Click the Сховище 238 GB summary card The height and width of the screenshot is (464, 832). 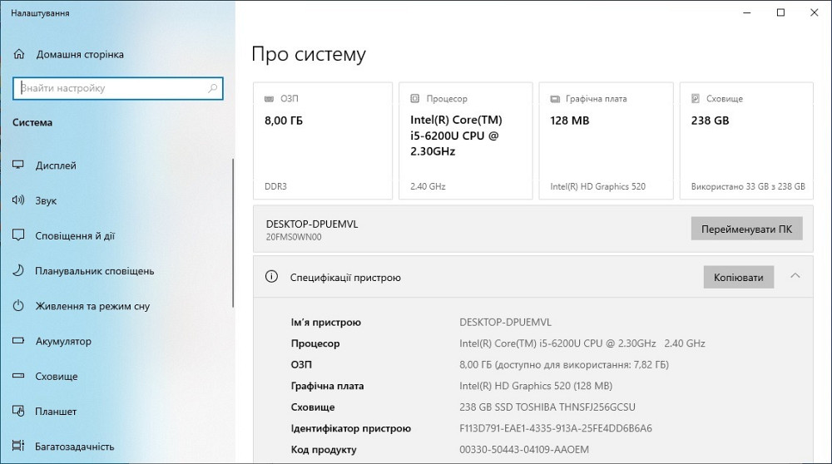click(746, 141)
